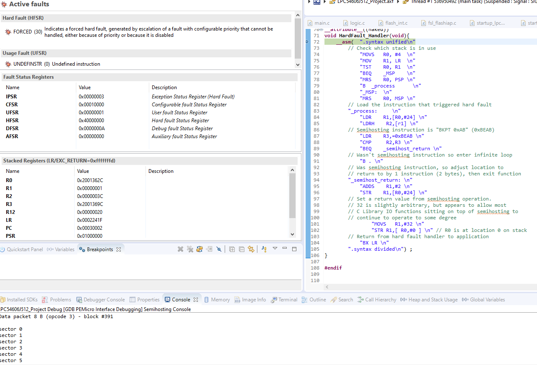Open the Global Variables view

[x=483, y=299]
